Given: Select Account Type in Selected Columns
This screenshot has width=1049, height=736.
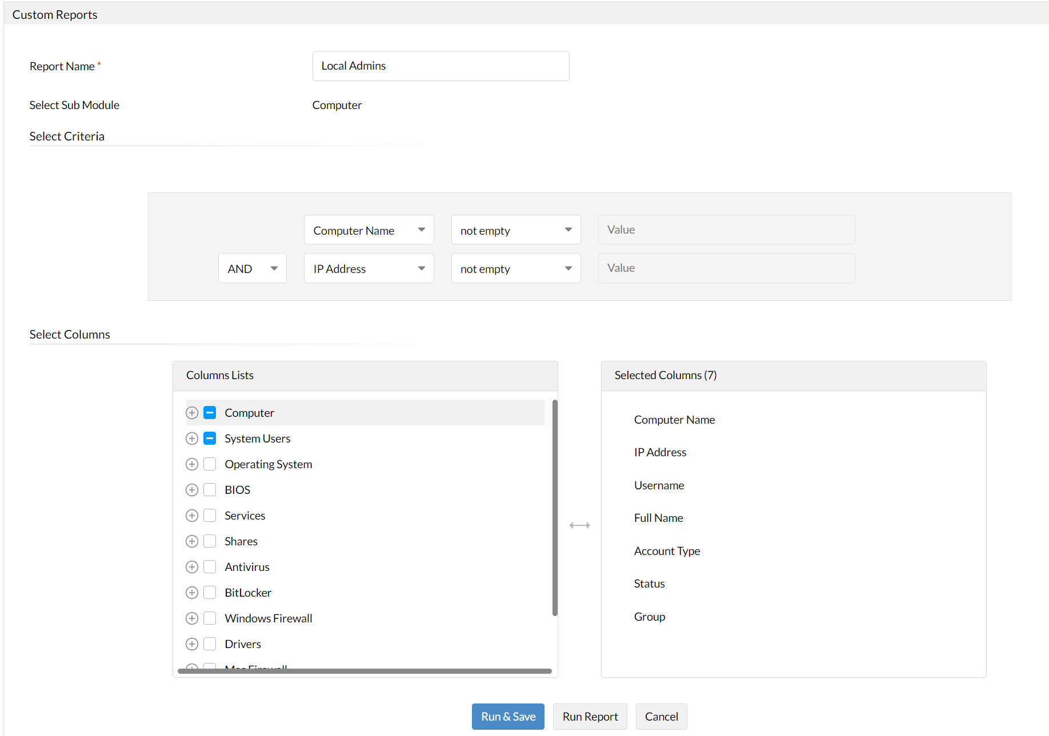Looking at the screenshot, I should (x=667, y=551).
